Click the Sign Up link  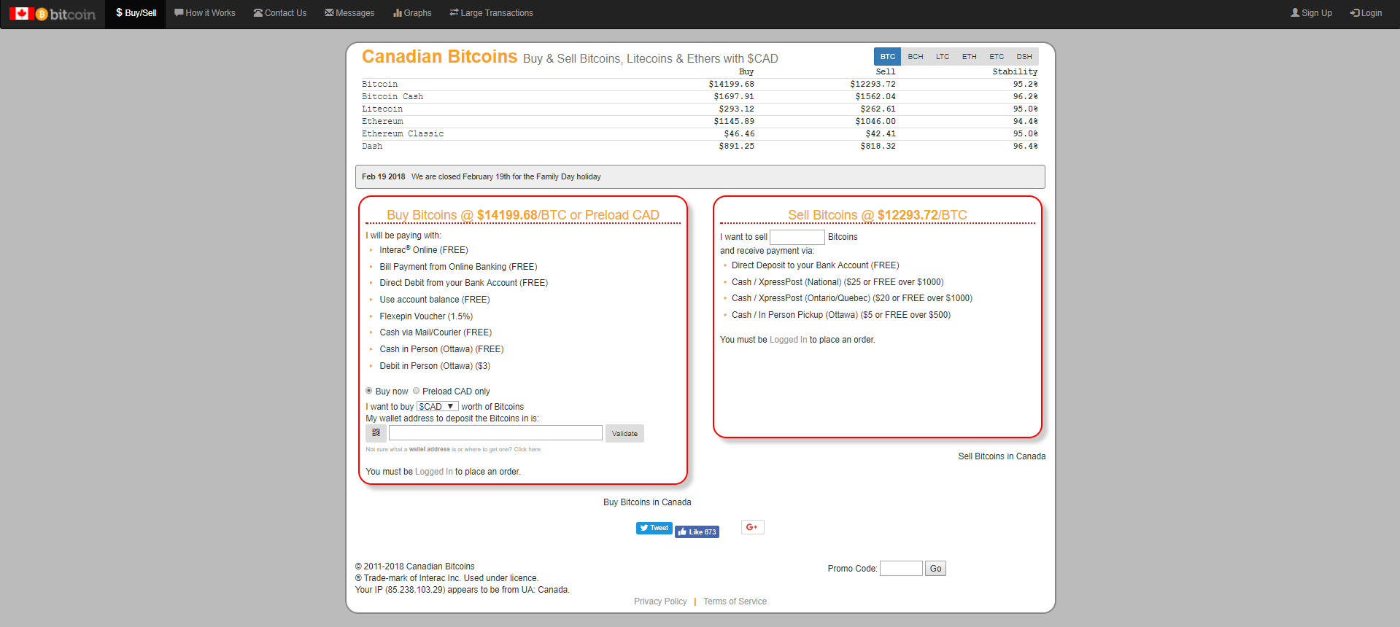coord(1311,13)
